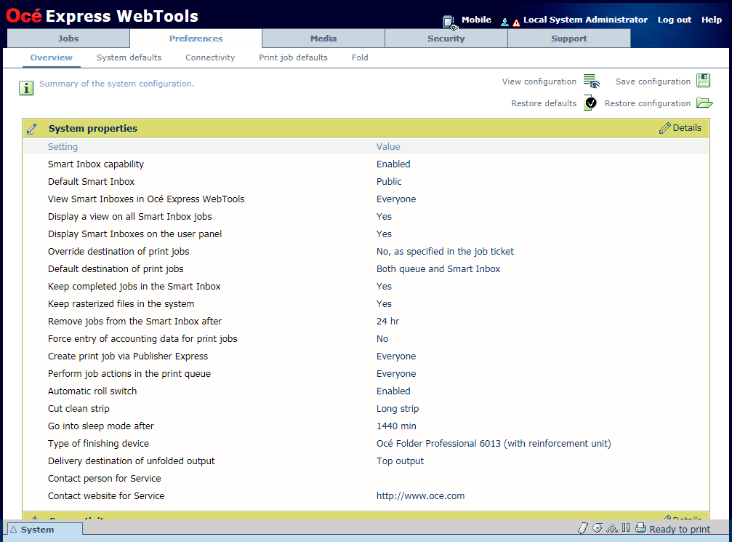This screenshot has width=732, height=542.
Task: Show the Fold sub-tab
Action: pyautogui.click(x=360, y=57)
